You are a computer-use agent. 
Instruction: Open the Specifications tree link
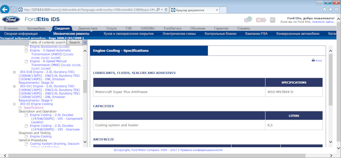(x=33, y=108)
